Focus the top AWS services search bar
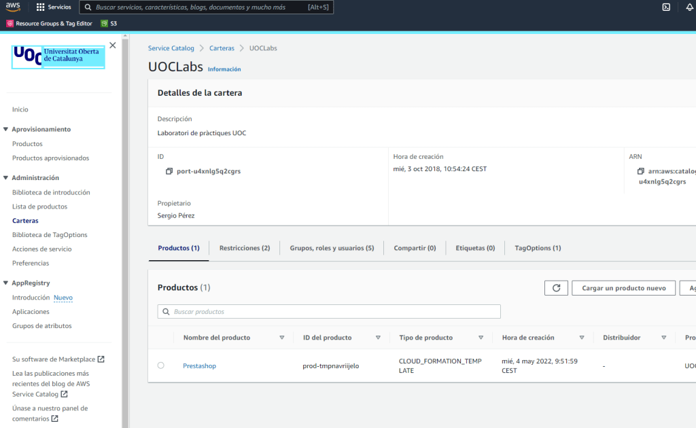 [x=207, y=7]
